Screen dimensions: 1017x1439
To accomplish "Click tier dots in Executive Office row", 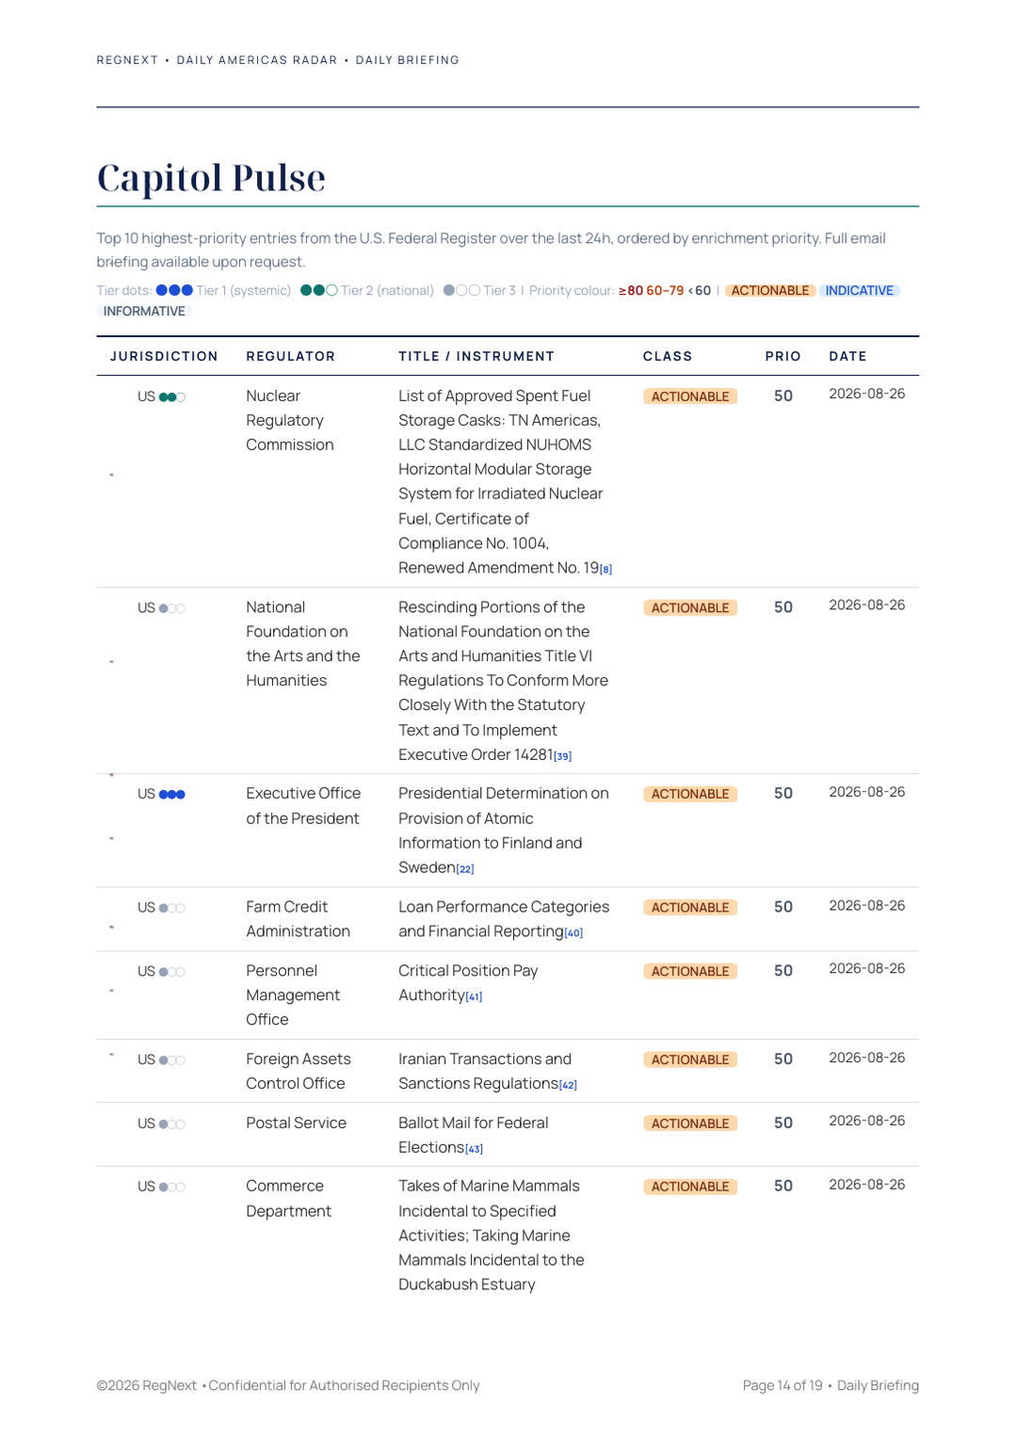I will pos(172,795).
